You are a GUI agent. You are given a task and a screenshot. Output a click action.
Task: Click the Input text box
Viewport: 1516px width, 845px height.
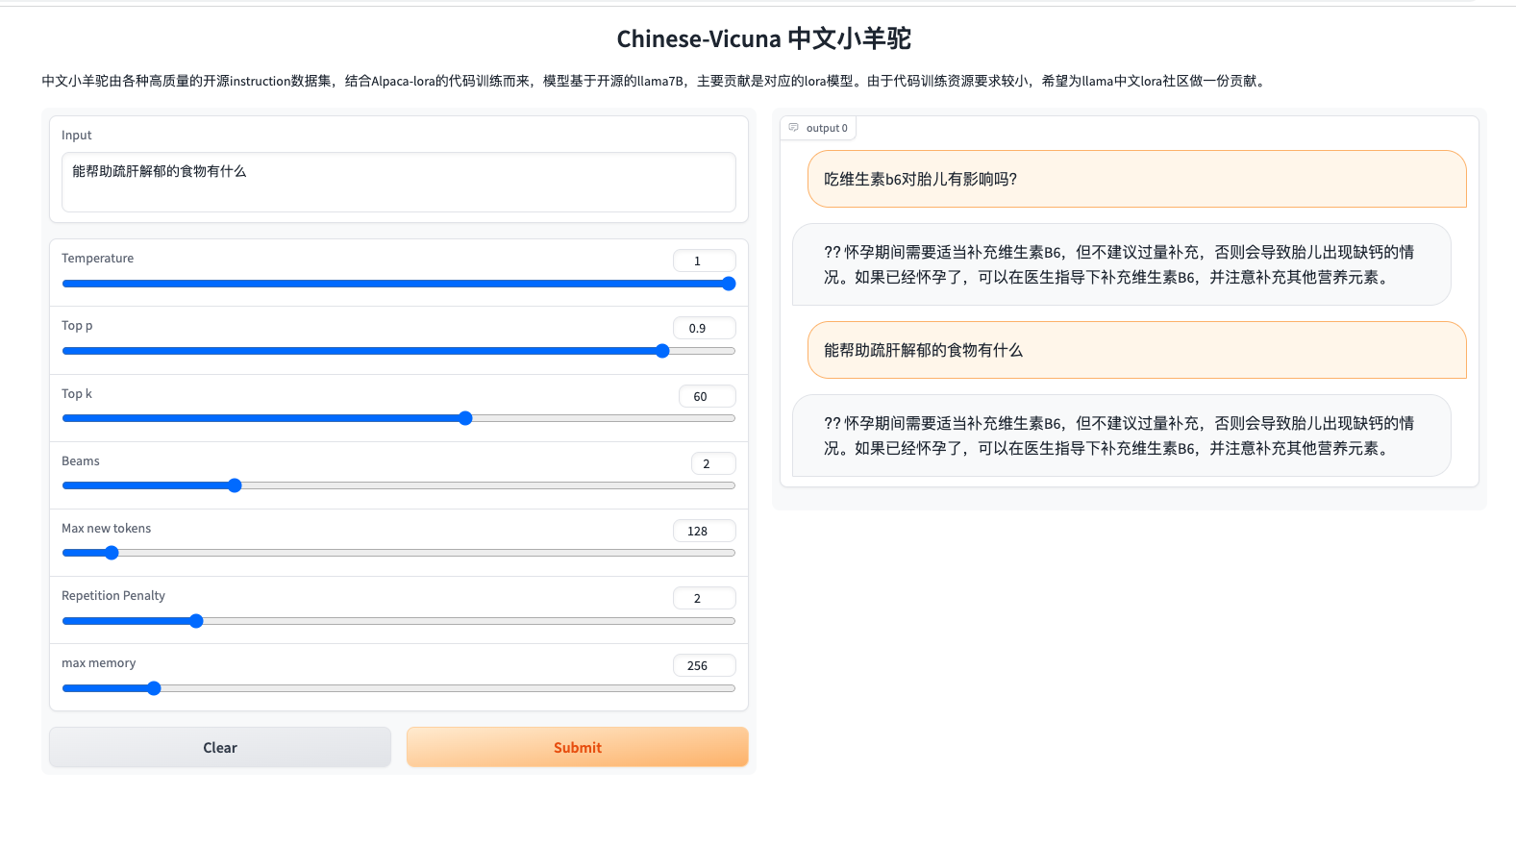click(399, 182)
